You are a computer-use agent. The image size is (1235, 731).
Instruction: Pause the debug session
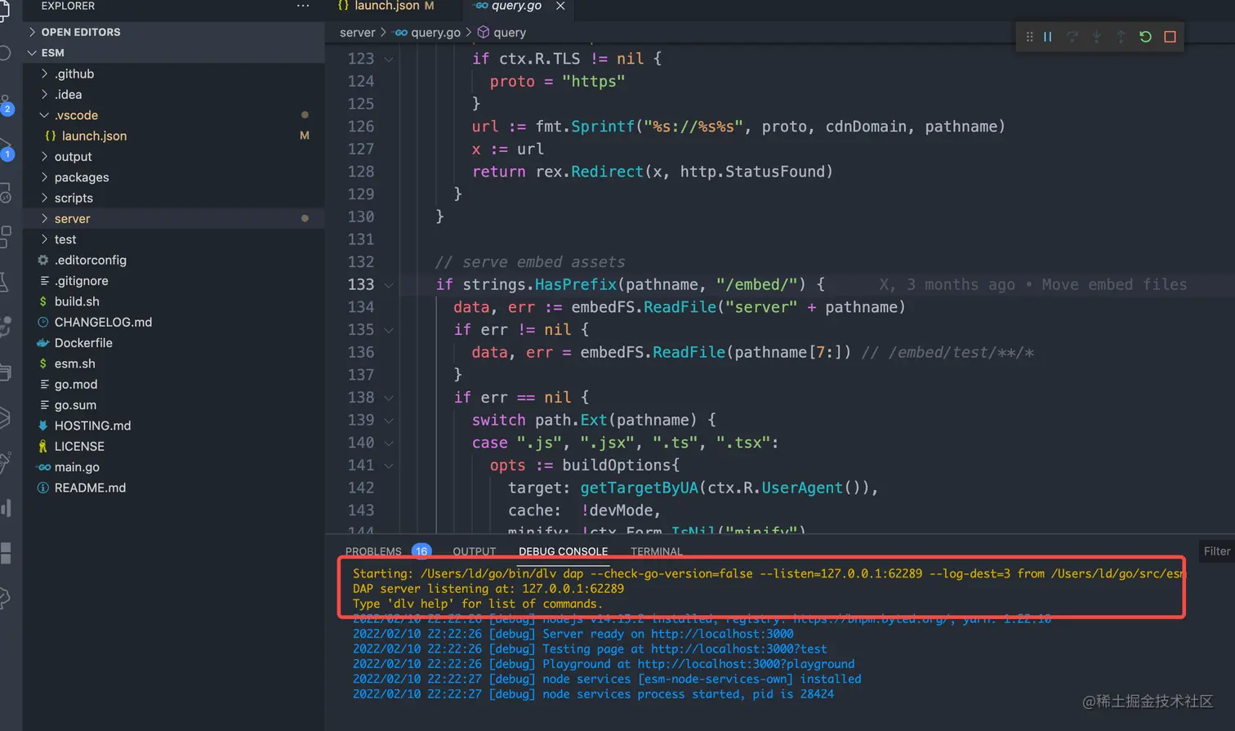1047,37
